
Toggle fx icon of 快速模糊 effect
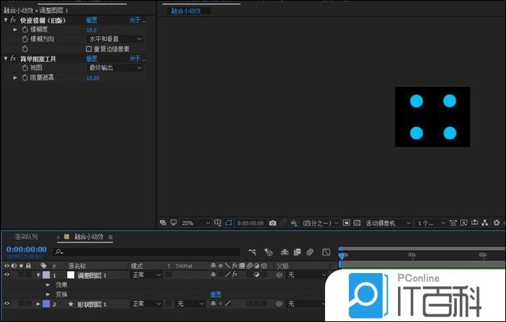(13, 20)
